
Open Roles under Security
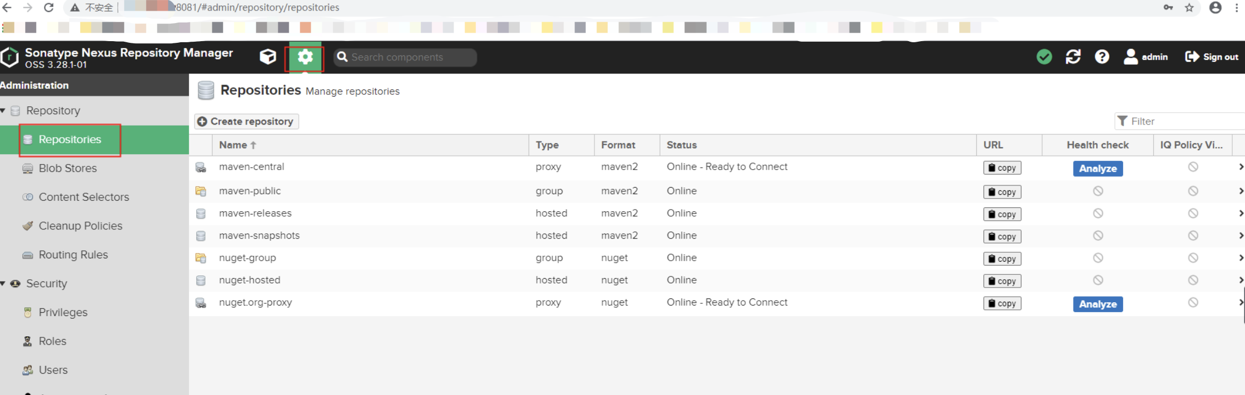(x=52, y=341)
